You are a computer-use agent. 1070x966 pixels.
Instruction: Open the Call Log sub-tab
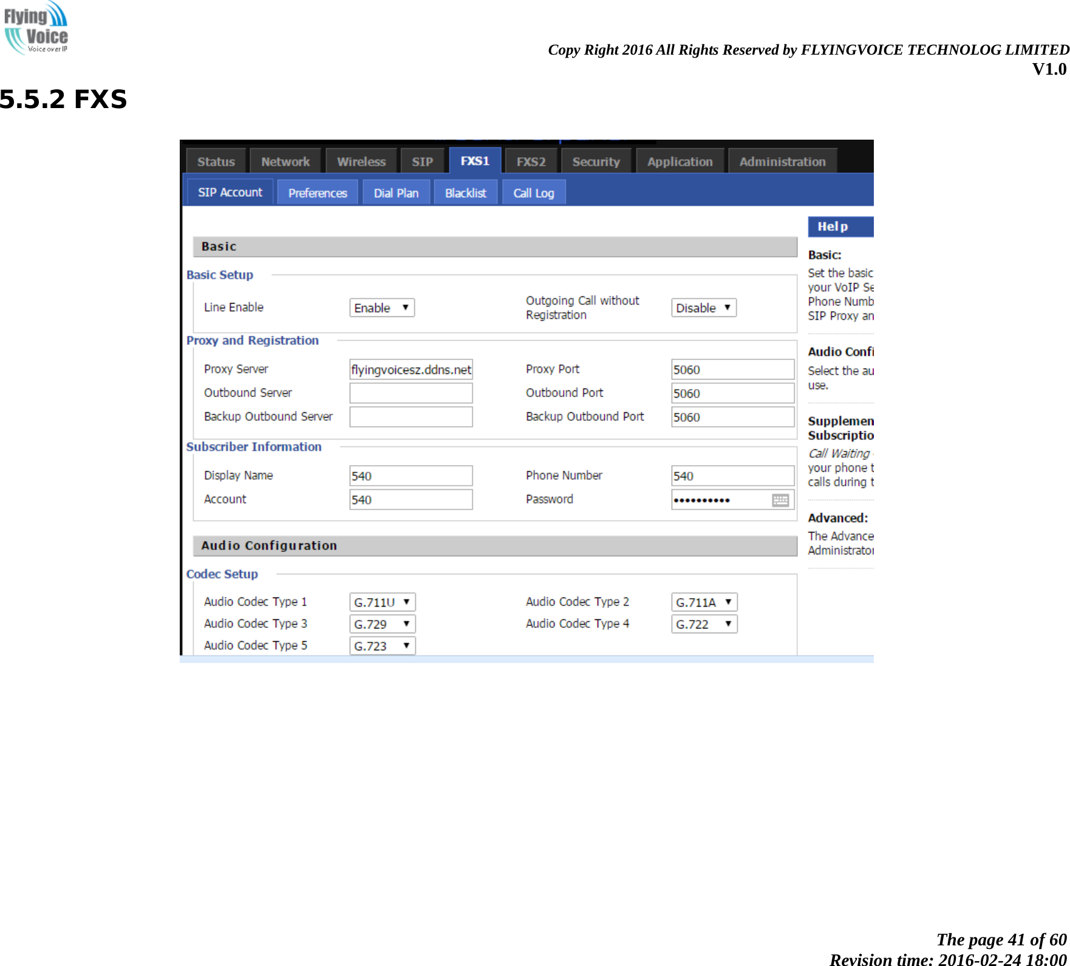pos(533,192)
